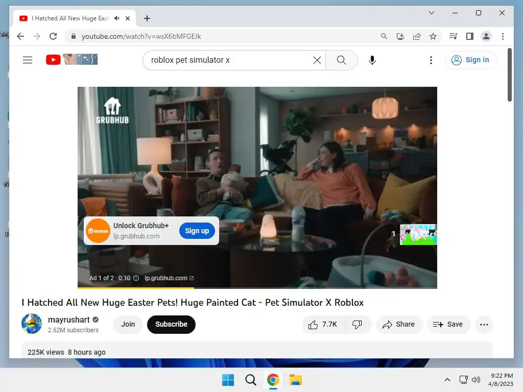Click the Sign in button
The image size is (523, 392).
pyautogui.click(x=470, y=60)
